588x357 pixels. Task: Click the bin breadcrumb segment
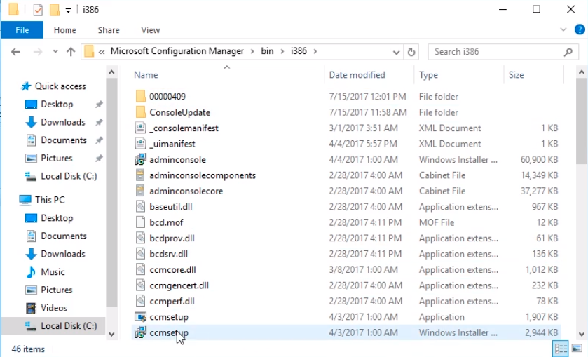tap(267, 51)
